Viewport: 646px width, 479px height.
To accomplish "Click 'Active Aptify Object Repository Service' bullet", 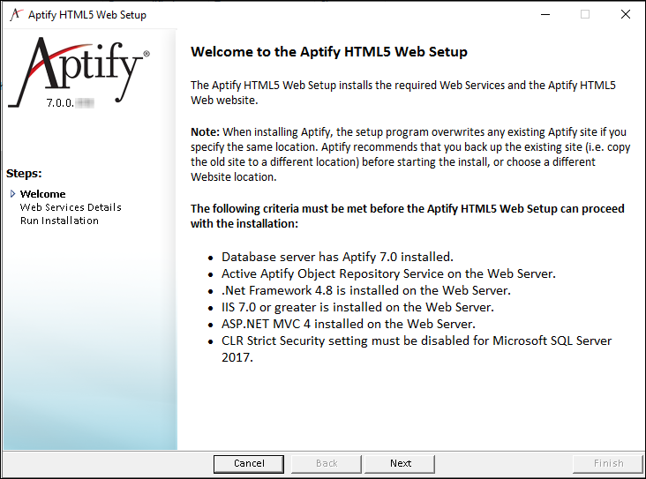I will (388, 273).
